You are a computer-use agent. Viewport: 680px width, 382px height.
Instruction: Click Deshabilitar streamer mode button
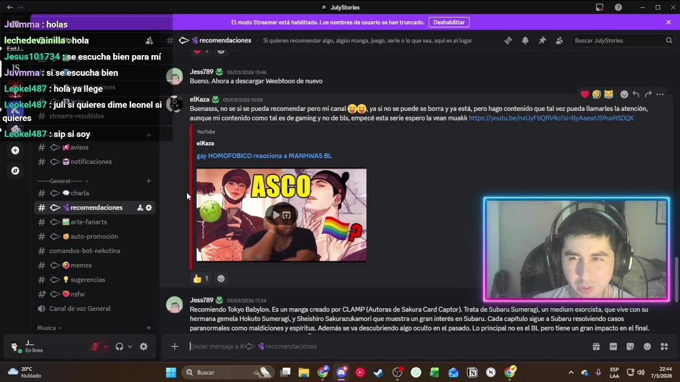pyautogui.click(x=449, y=22)
